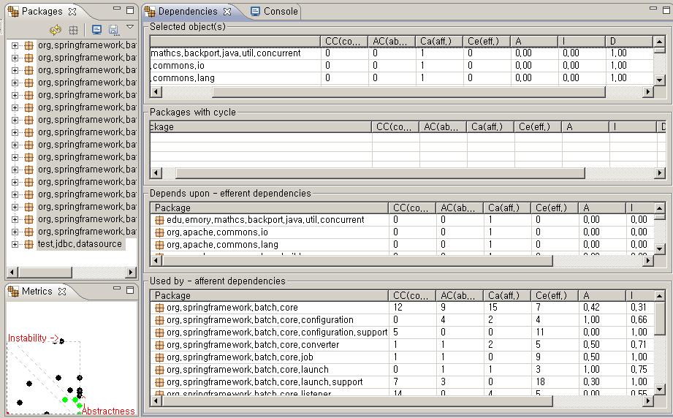Screen dimensions: 673x418
Task: Close the Metrics view tab
Action: 62,292
